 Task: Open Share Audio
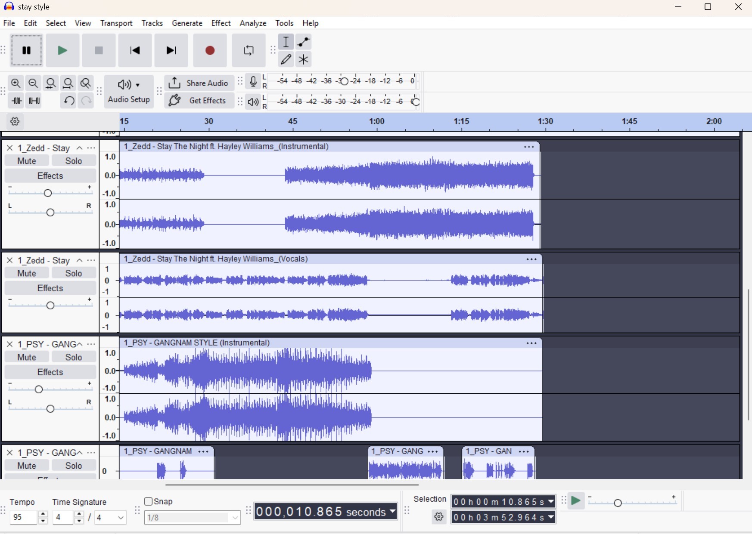(x=199, y=83)
